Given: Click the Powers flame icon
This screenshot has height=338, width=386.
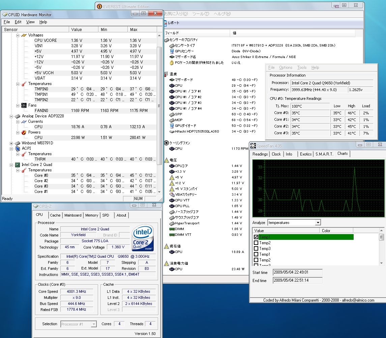Looking at the screenshot, I should [24, 132].
